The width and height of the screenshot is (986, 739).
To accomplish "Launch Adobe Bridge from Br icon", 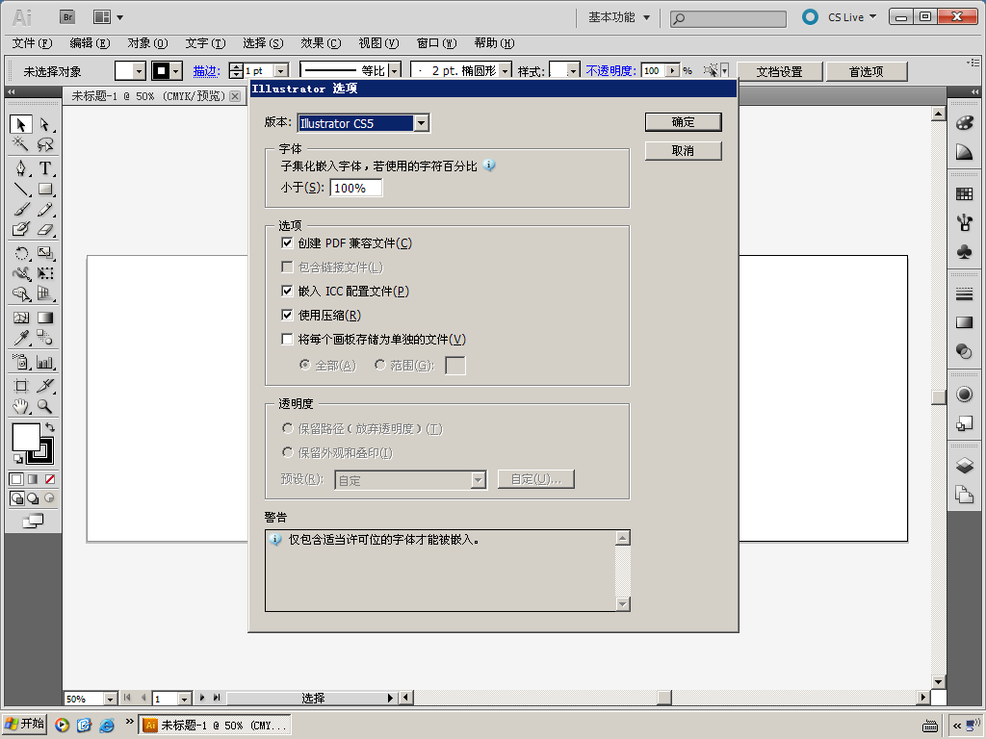I will (x=68, y=17).
